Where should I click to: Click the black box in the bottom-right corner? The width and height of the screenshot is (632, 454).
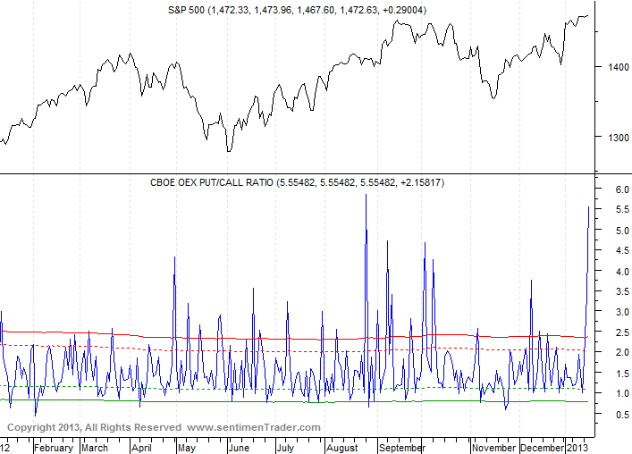pos(612,445)
